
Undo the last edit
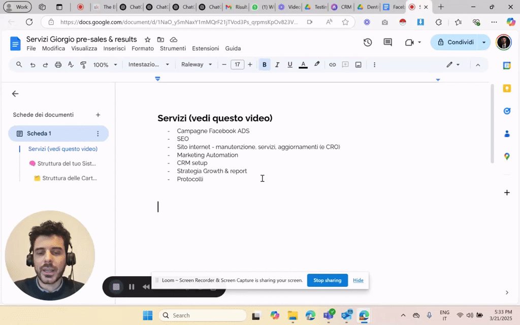pos(32,64)
